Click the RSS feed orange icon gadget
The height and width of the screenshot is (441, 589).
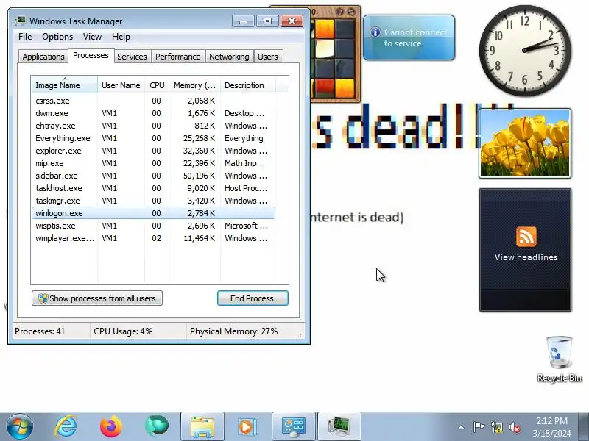[x=526, y=236]
